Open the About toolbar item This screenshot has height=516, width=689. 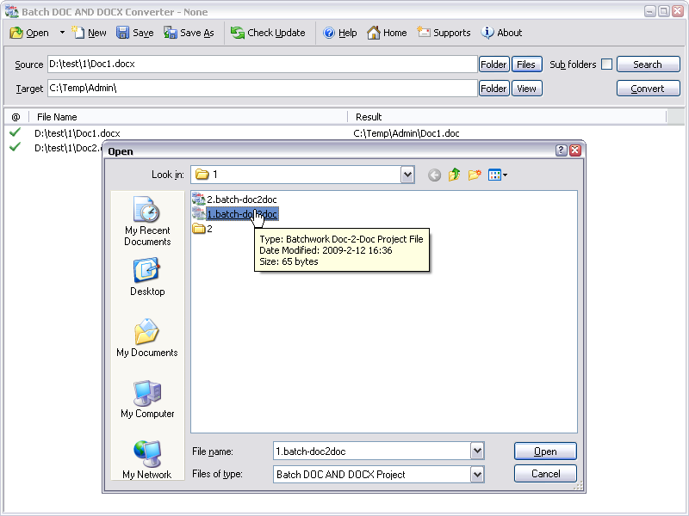pyautogui.click(x=501, y=33)
